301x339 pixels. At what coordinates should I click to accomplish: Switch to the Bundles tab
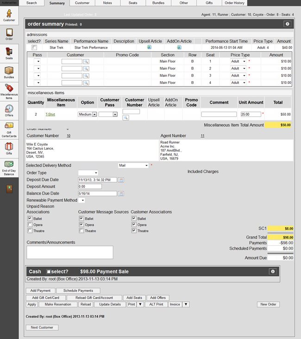(x=158, y=3)
